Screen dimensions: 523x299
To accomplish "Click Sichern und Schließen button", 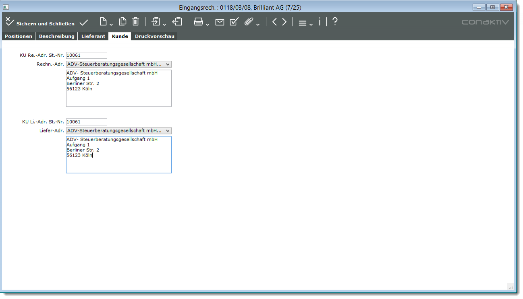I will (x=40, y=23).
